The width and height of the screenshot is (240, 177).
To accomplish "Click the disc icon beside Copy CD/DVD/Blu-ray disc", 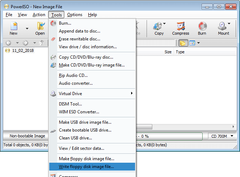I will tap(53, 57).
